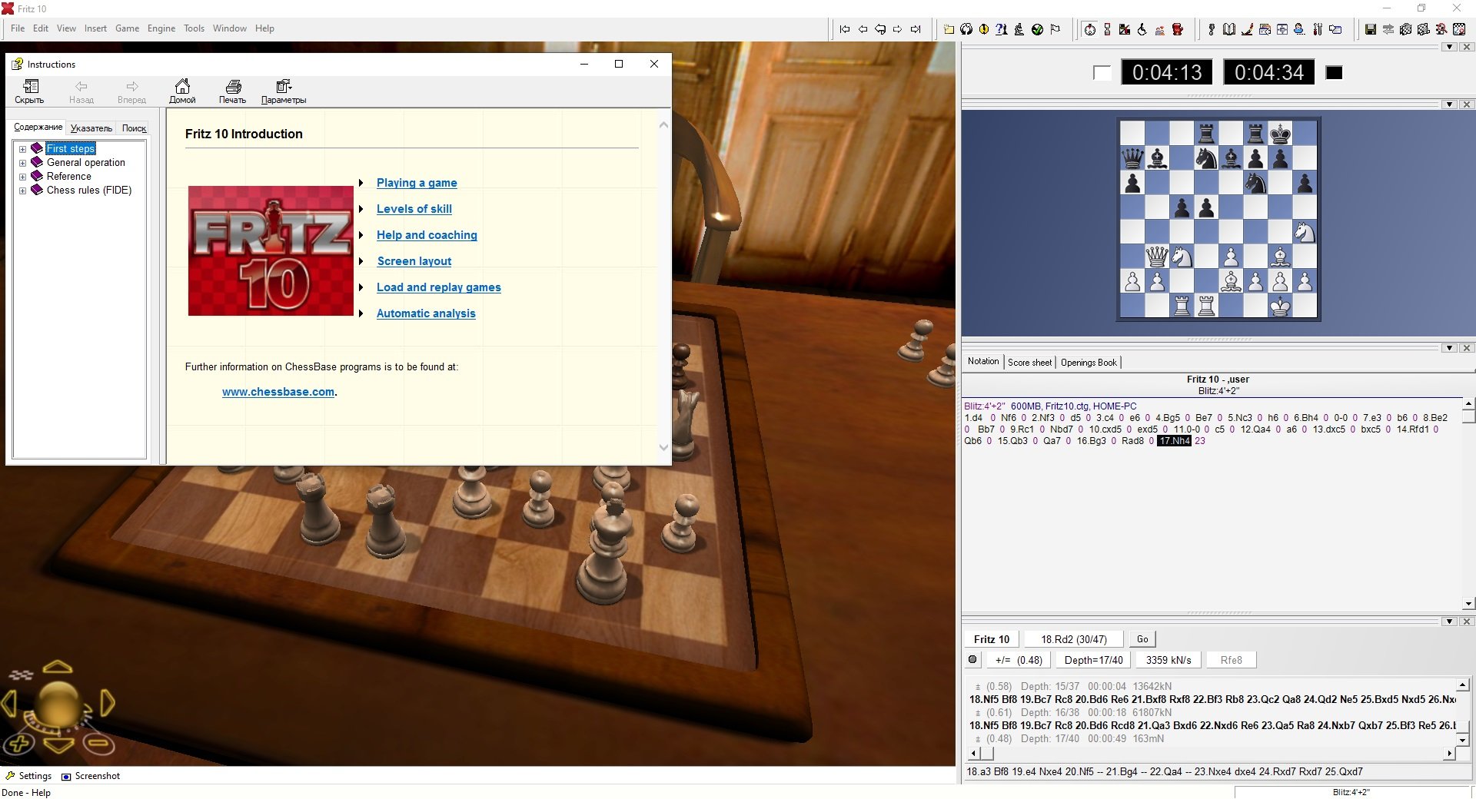Viewport: 1476px width, 799px height.
Task: Toggle engine stop circle next to evaluation
Action: [x=972, y=659]
